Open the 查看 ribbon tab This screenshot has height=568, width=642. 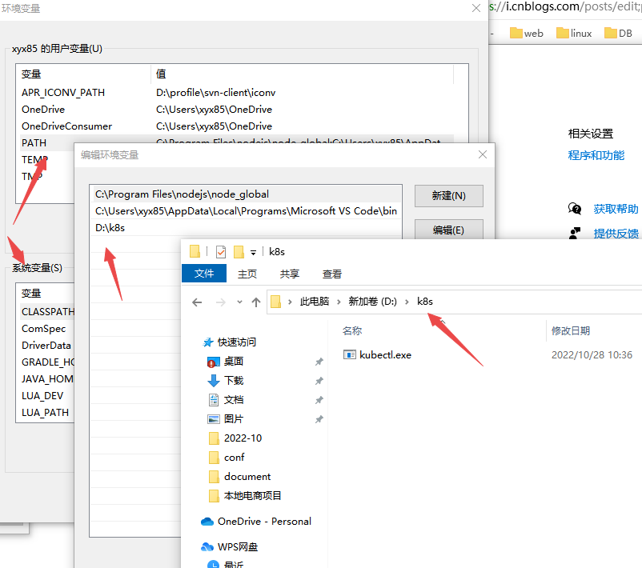(332, 274)
